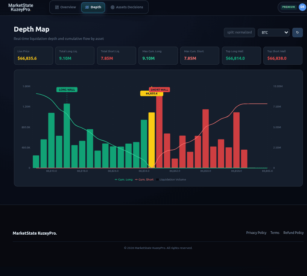The image size is (307, 276).
Task: Toggle the split: normalized mode
Action: coord(239,32)
